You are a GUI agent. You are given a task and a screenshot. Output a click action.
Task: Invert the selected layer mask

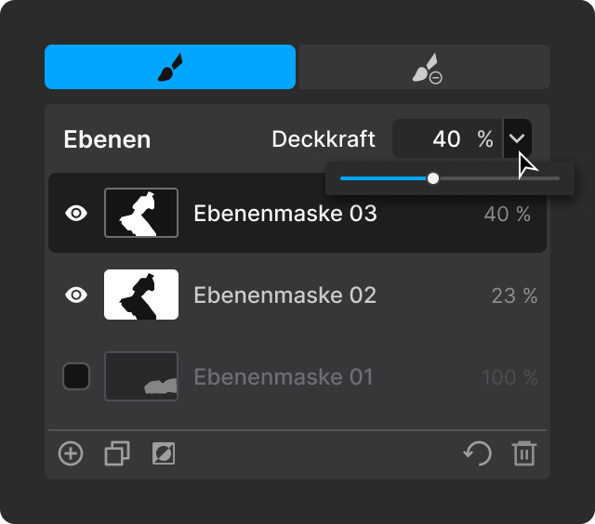164,453
